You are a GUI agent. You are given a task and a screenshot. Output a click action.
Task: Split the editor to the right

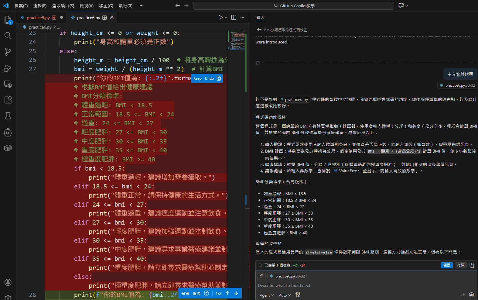pos(234,18)
